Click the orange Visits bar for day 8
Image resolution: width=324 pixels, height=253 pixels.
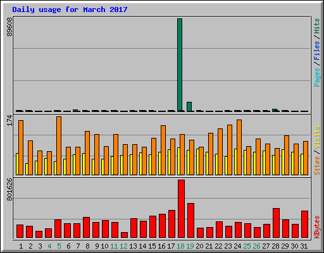point(87,153)
